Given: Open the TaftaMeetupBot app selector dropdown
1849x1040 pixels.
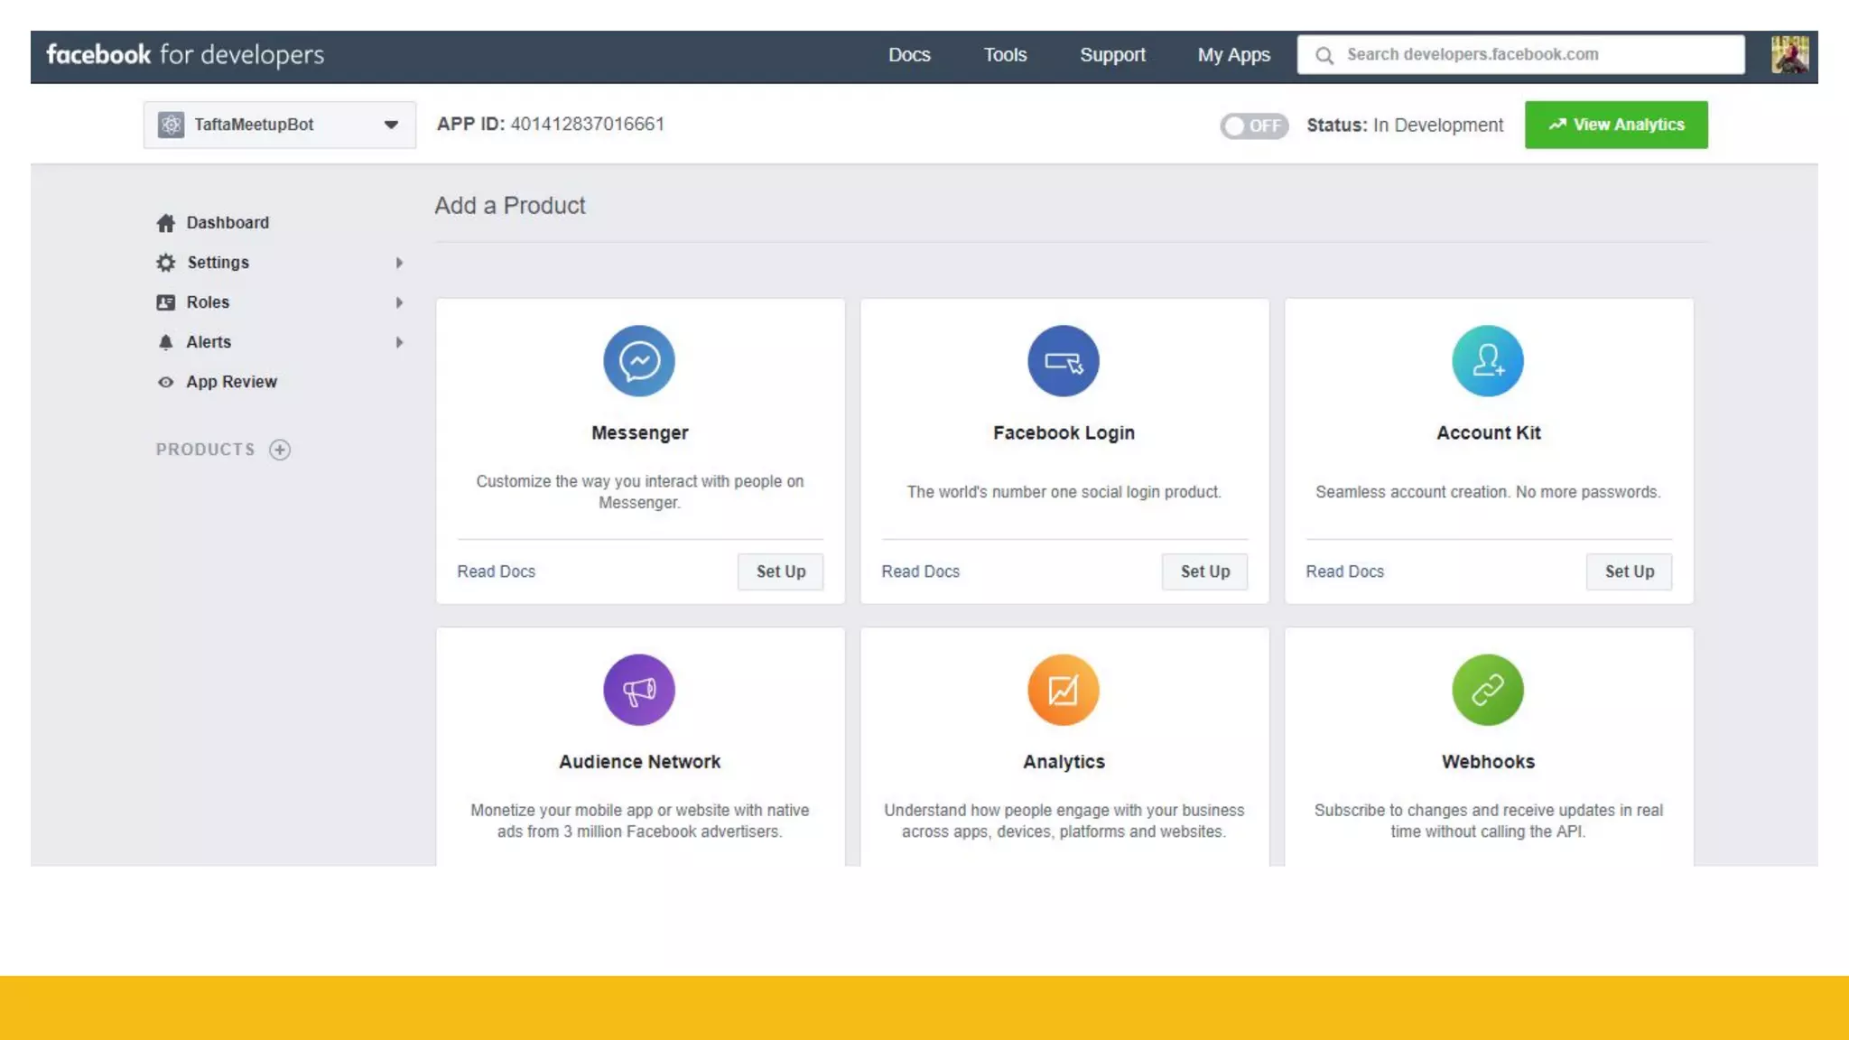Looking at the screenshot, I should point(280,125).
